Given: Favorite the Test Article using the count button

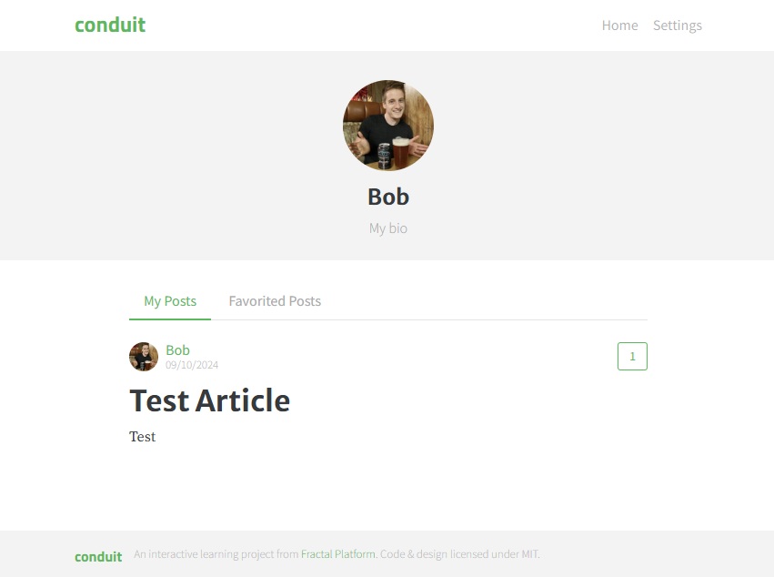Looking at the screenshot, I should pos(631,356).
